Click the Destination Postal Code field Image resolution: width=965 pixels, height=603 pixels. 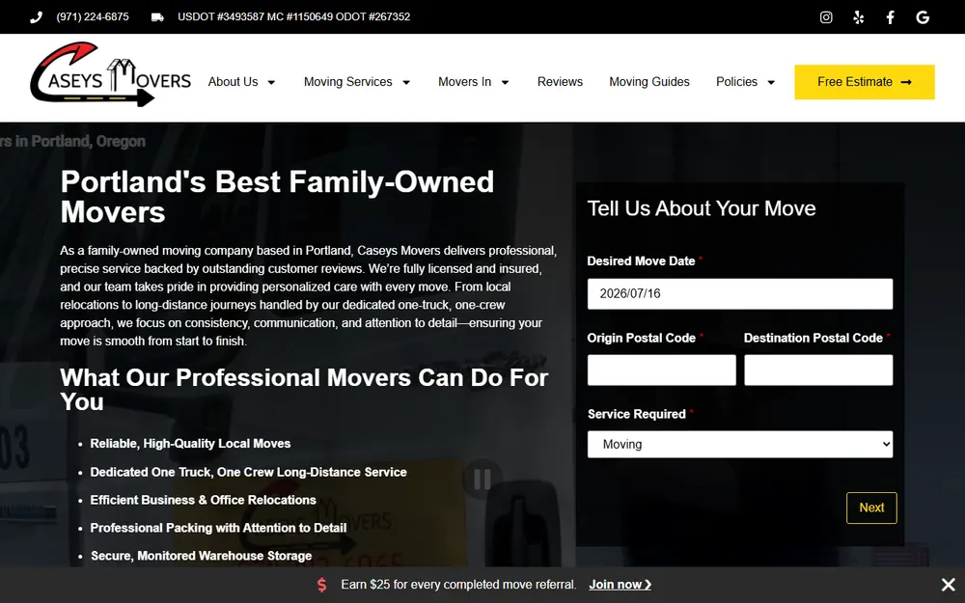[x=818, y=370]
